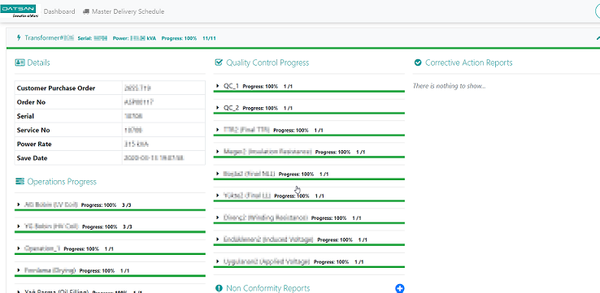Expand the QC_2 row arrow
The height and width of the screenshot is (293, 600).
pos(217,108)
